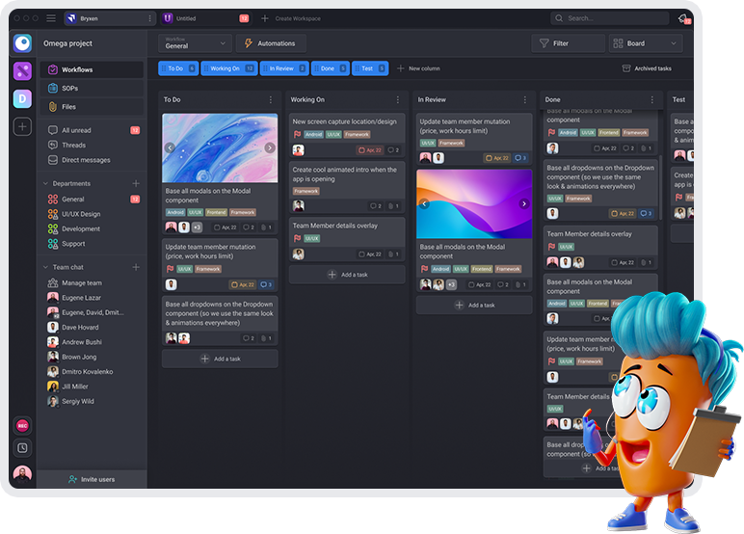Select the Test column chip
Image resolution: width=744 pixels, height=534 pixels.
(x=370, y=68)
